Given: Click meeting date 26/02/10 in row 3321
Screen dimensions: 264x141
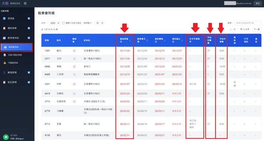Looking at the screenshot, I should (x=142, y=84).
